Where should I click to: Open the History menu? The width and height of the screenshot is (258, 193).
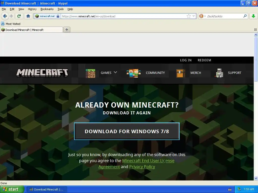(32, 9)
